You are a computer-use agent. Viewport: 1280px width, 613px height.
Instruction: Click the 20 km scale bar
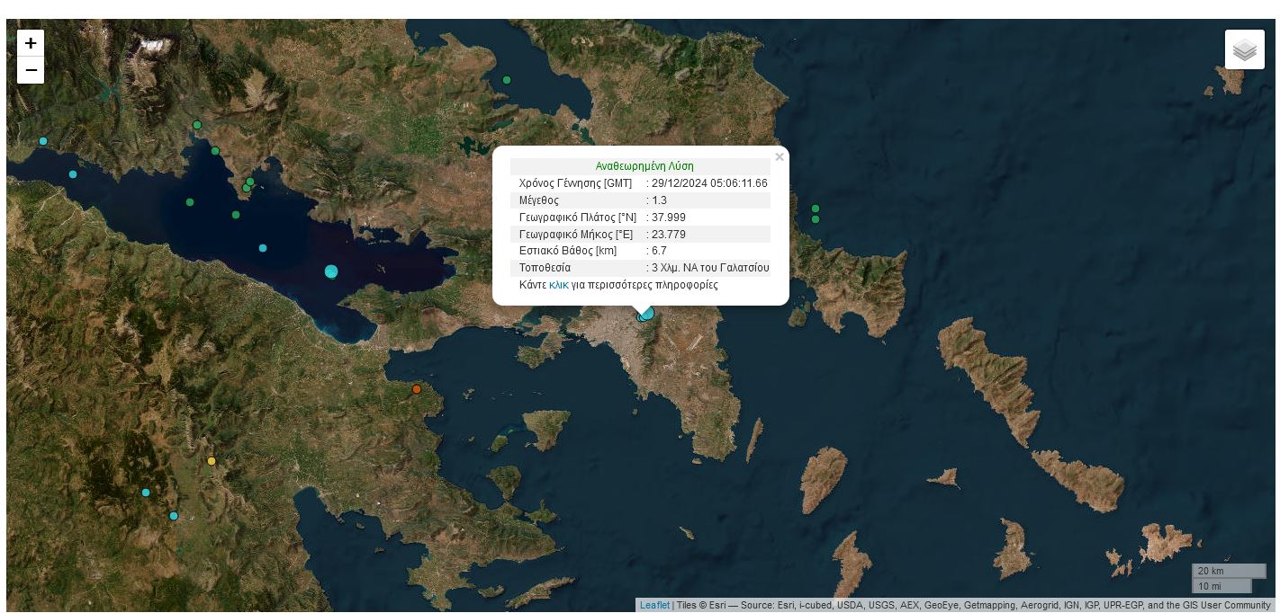pyautogui.click(x=1229, y=571)
